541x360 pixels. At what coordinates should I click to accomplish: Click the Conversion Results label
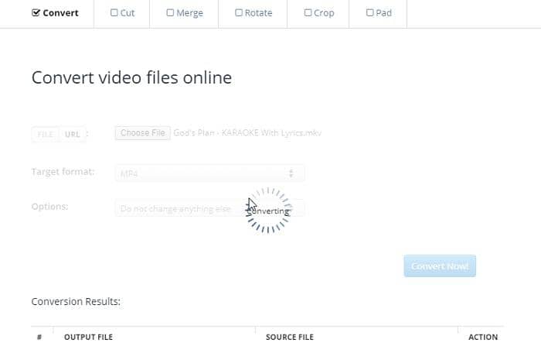(76, 301)
